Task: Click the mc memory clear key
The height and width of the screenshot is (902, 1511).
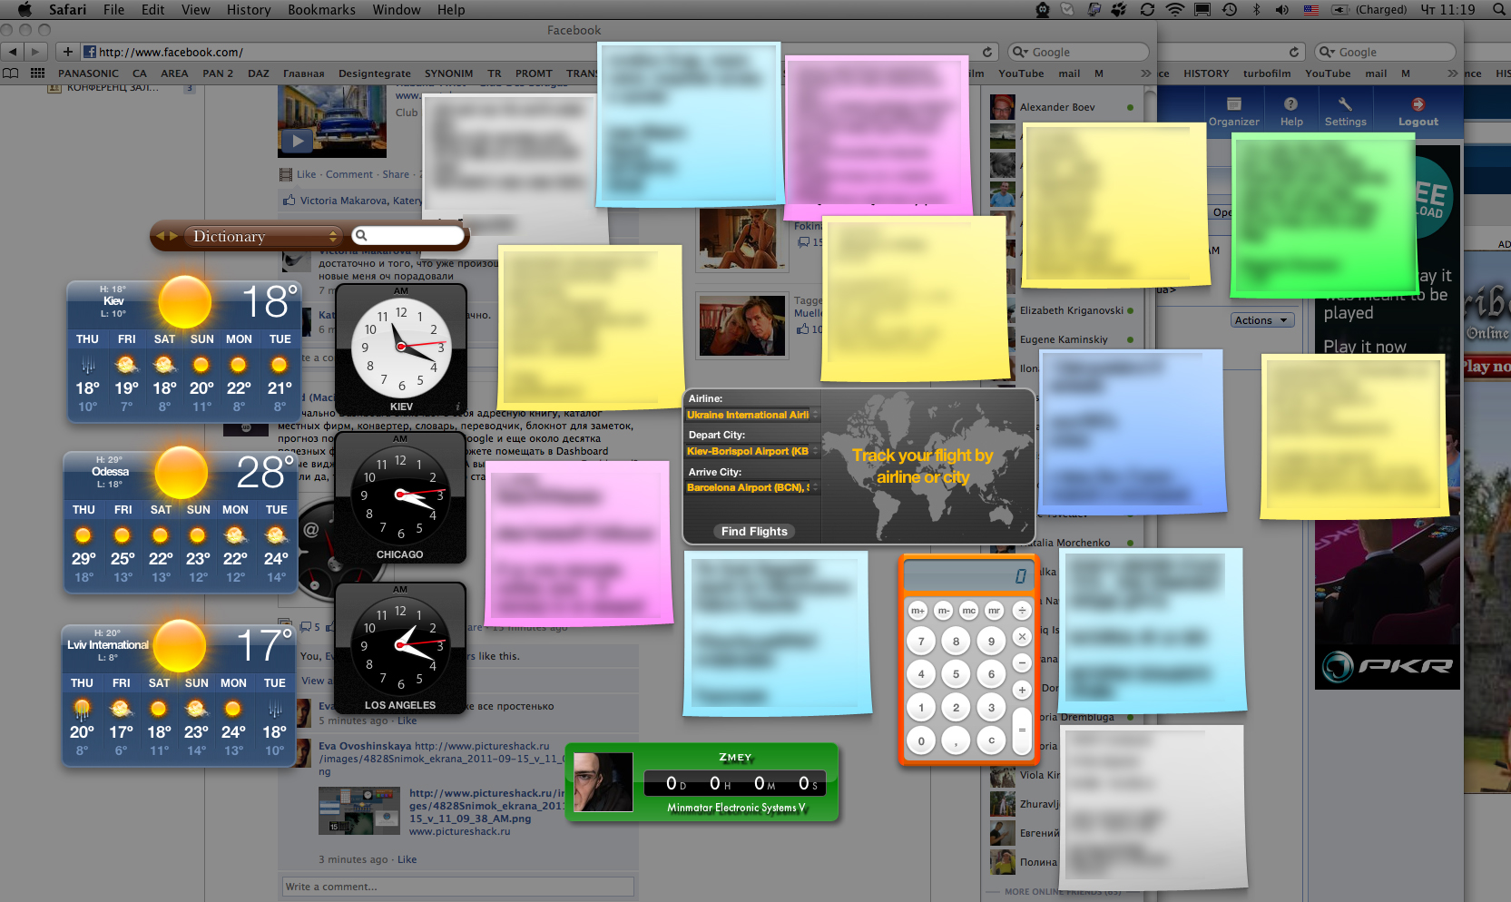Action: pos(969,611)
